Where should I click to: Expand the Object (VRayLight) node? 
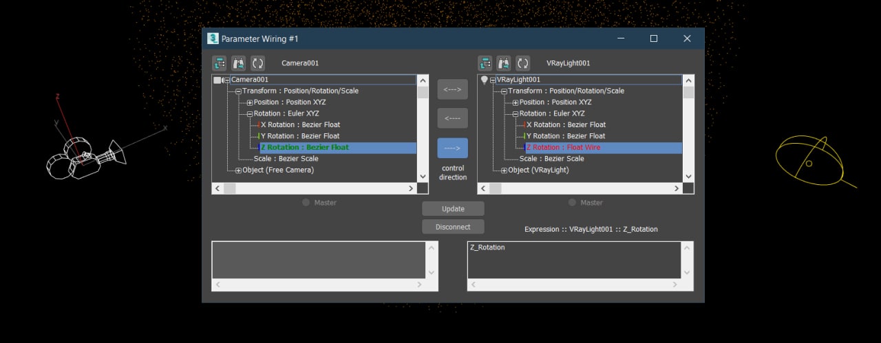504,170
